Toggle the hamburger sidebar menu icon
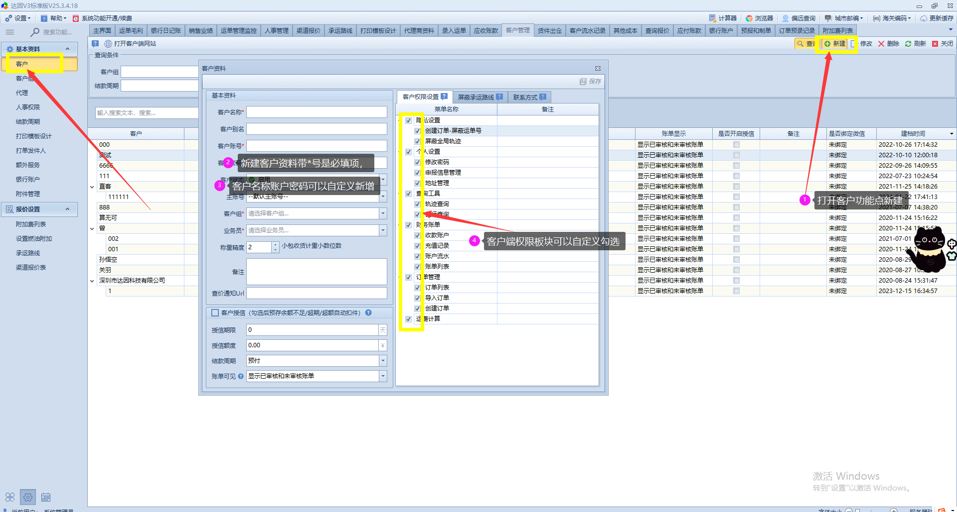 coord(10,32)
